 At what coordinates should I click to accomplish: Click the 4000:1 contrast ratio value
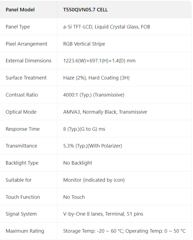pyautogui.click(x=94, y=95)
